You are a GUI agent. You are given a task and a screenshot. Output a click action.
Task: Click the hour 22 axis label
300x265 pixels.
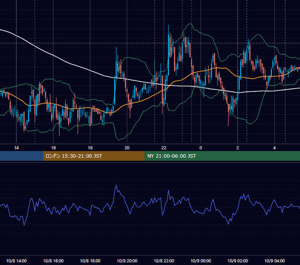point(164,148)
